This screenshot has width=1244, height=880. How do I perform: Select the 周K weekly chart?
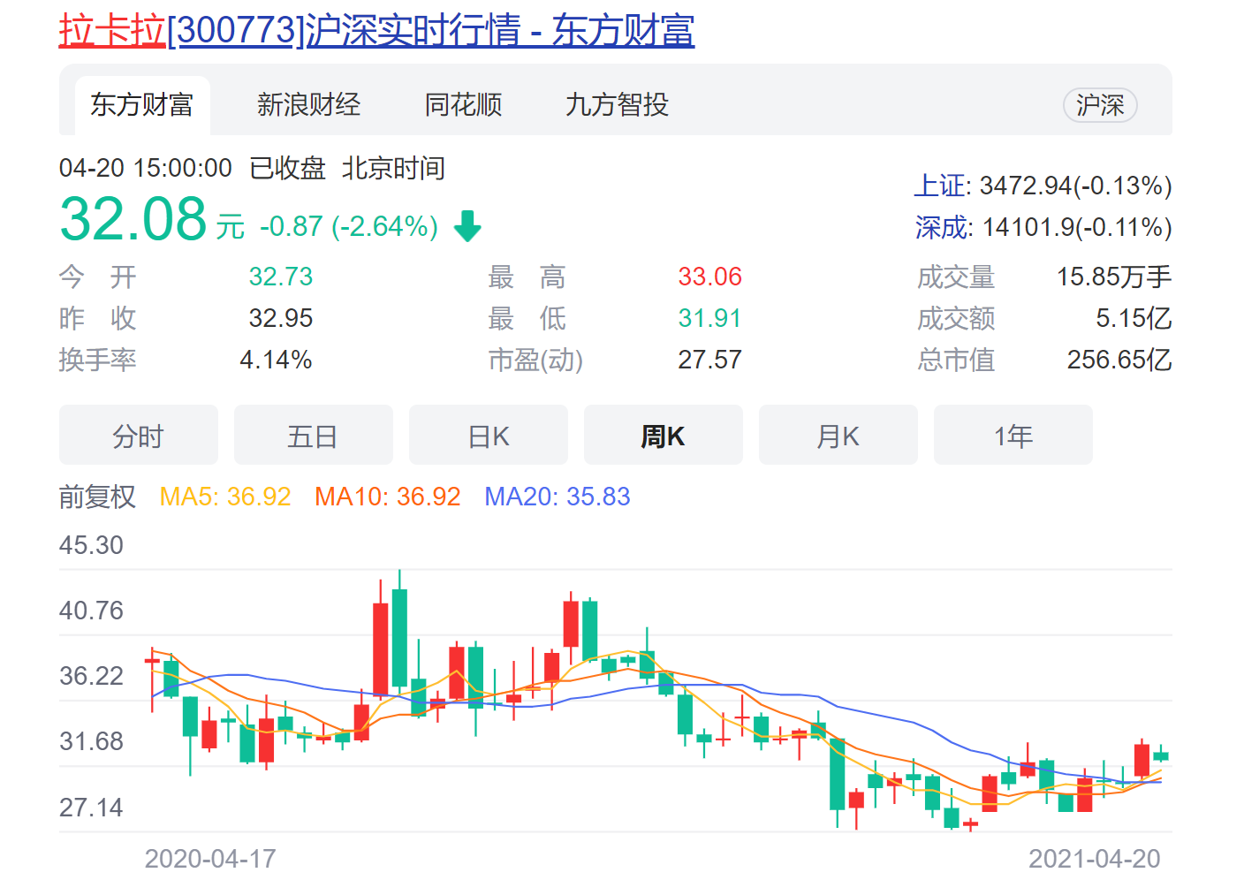[664, 435]
